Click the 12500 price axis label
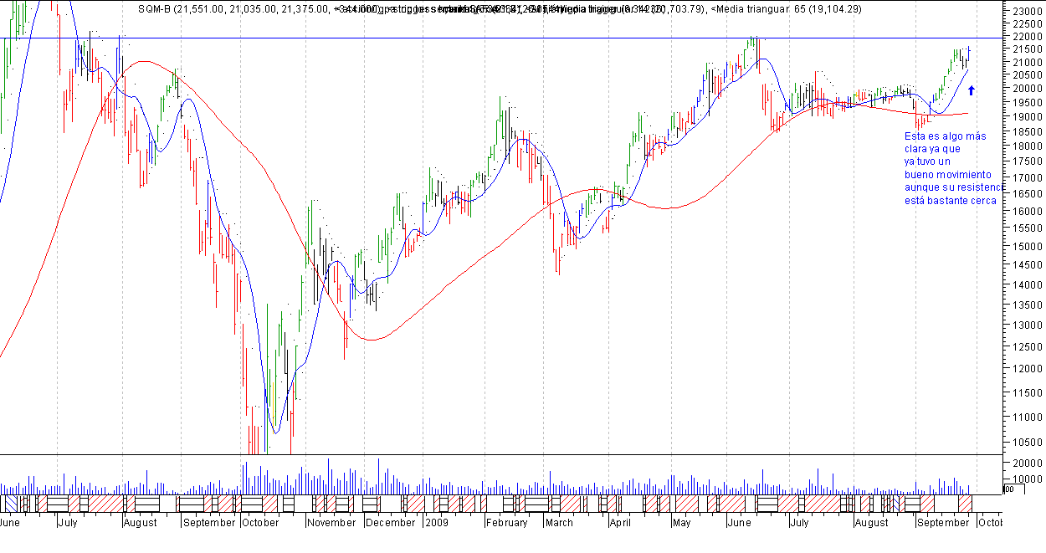 1026,347
